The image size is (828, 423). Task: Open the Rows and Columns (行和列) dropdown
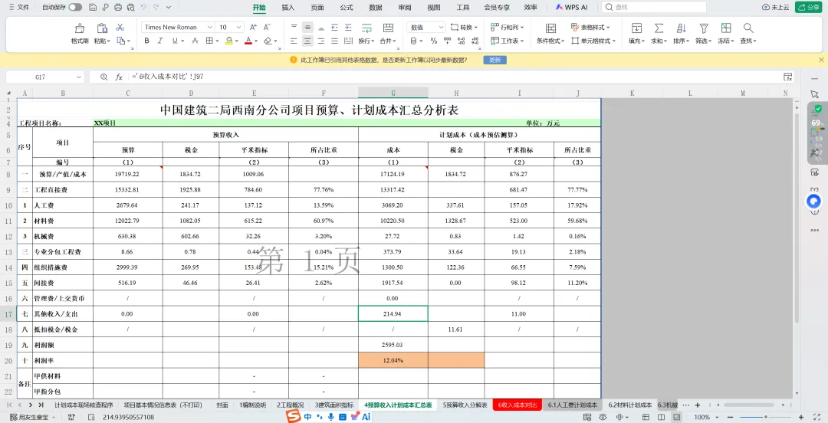507,27
